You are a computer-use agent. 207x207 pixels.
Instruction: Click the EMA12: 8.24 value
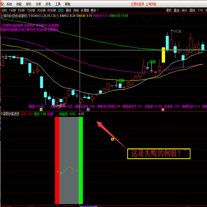pyautogui.click(x=68, y=16)
